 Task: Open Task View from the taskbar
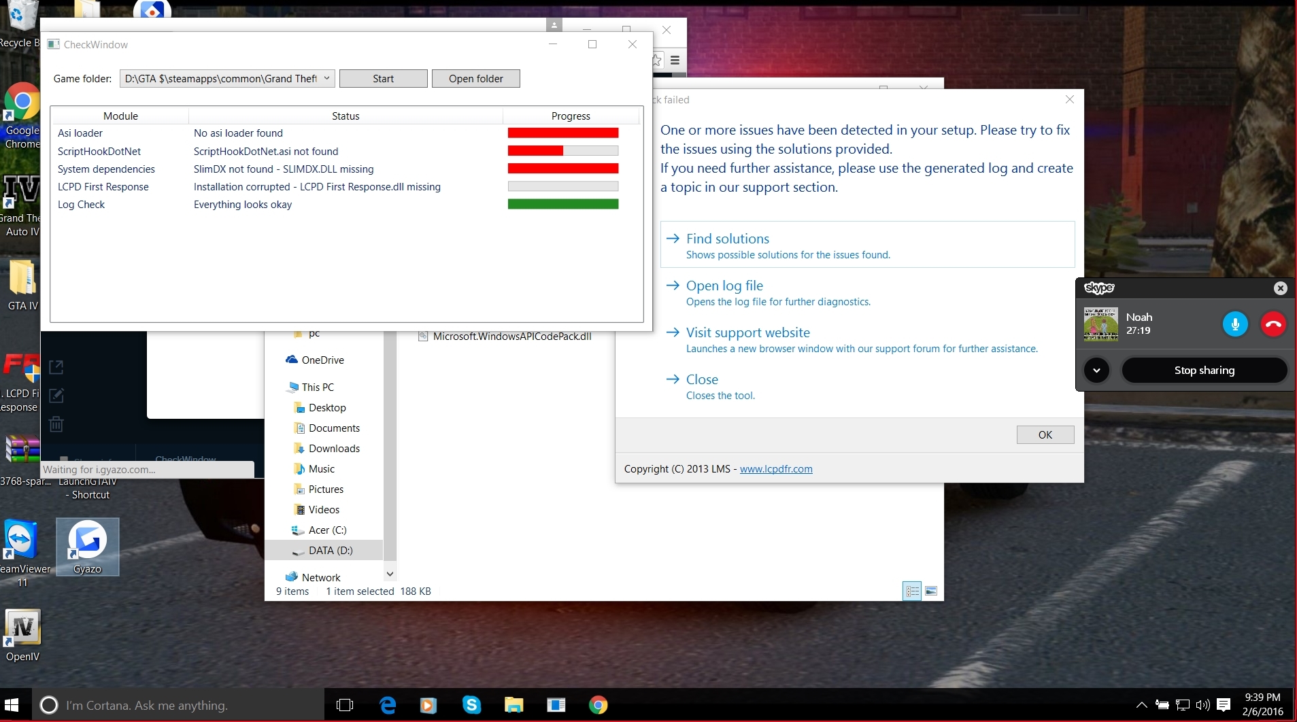pyautogui.click(x=345, y=705)
